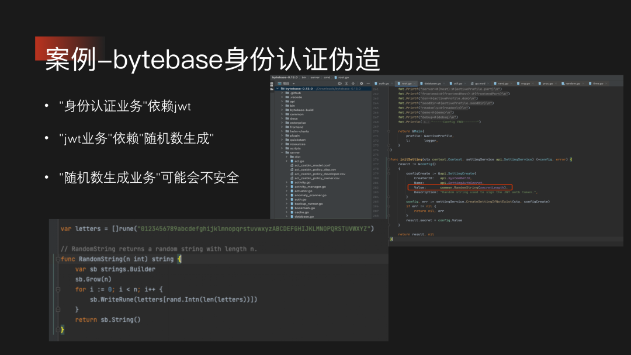Select the quickstart folder
631x355 pixels.
(x=298, y=140)
